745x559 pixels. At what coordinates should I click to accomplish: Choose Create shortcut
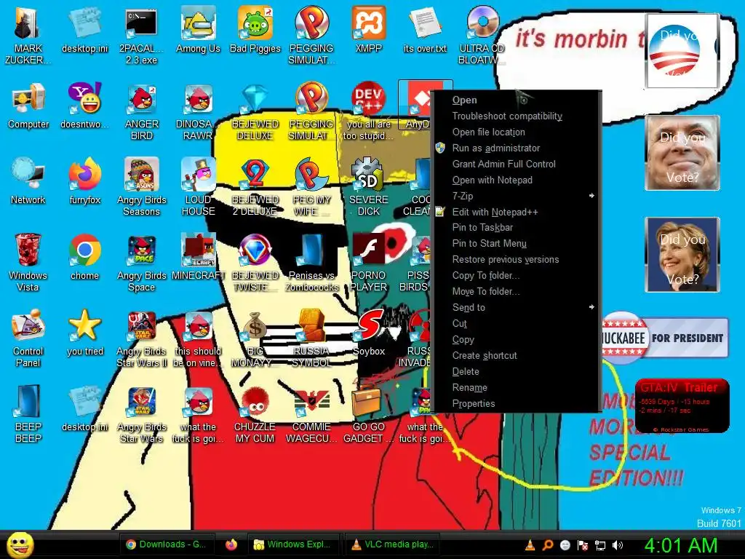[516, 355]
